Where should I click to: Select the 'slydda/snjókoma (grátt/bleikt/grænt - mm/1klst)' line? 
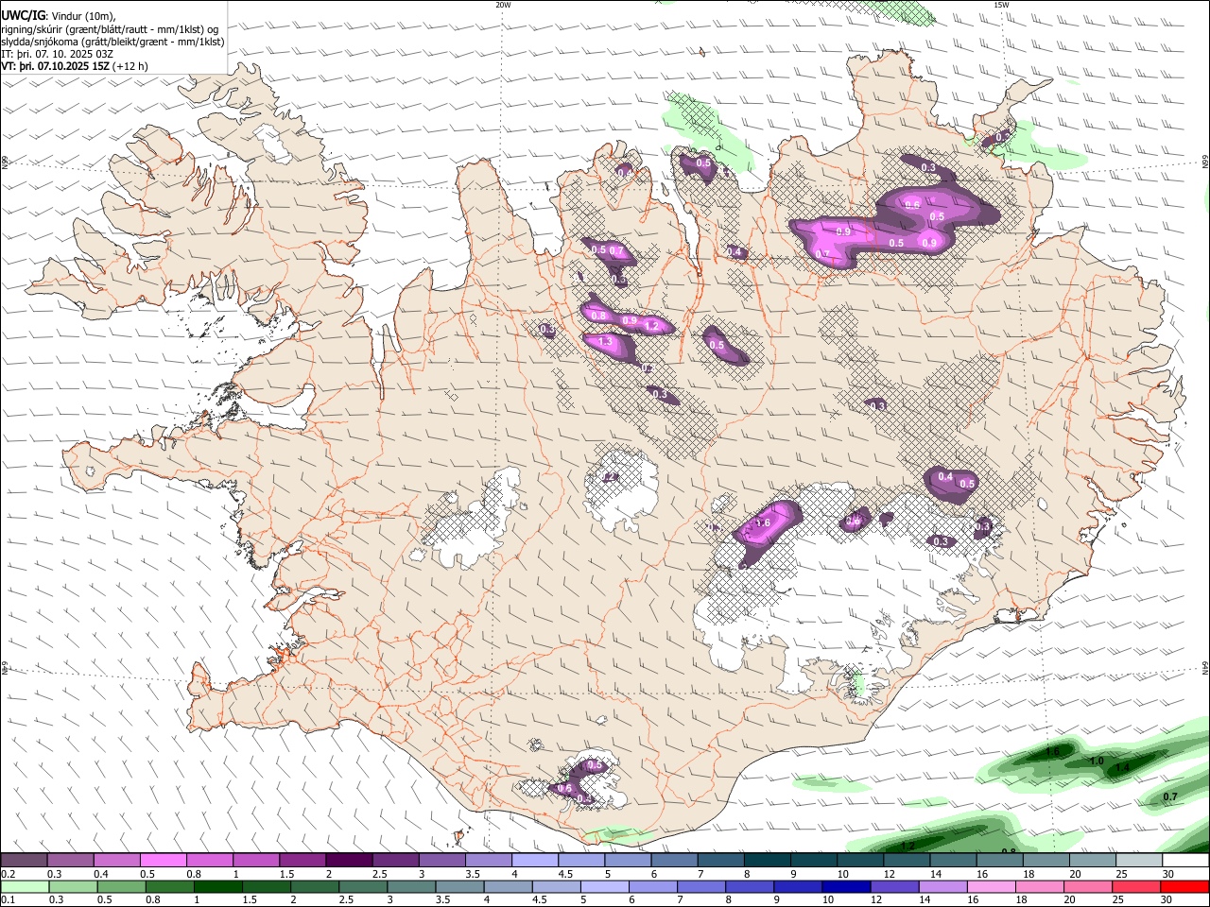[x=112, y=42]
